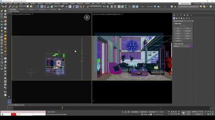The width and height of the screenshot is (215, 120).
Task: Click the purple object color swatch
Action: (191, 46)
